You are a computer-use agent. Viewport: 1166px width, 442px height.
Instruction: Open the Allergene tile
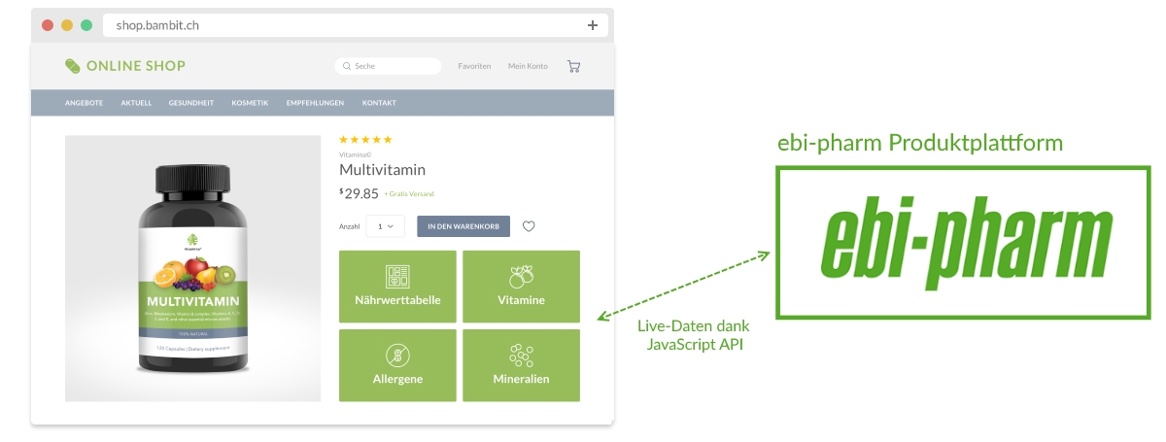(397, 365)
